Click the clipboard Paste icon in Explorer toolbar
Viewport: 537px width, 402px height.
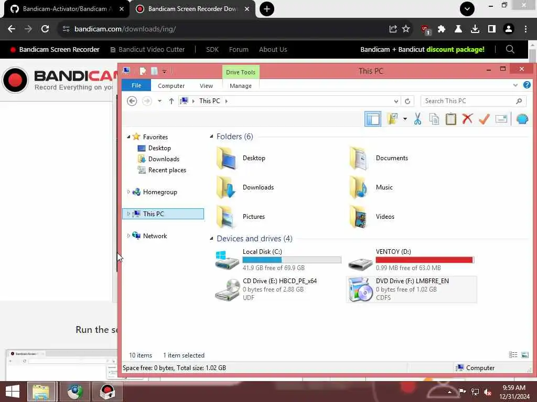[x=450, y=119]
